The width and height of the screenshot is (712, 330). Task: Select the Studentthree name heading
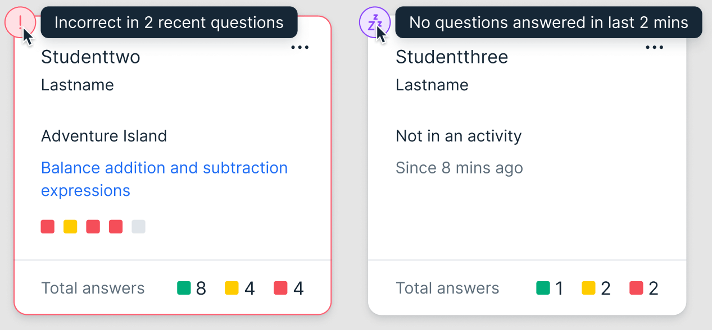pos(452,57)
